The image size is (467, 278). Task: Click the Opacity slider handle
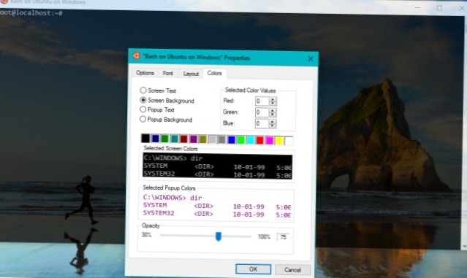tap(219, 236)
